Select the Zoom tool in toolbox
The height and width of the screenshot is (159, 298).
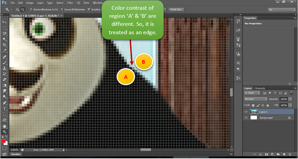pyautogui.click(x=4, y=132)
